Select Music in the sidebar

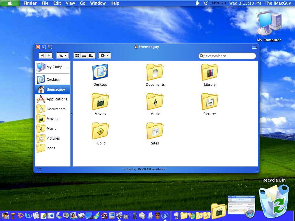[x=53, y=128]
